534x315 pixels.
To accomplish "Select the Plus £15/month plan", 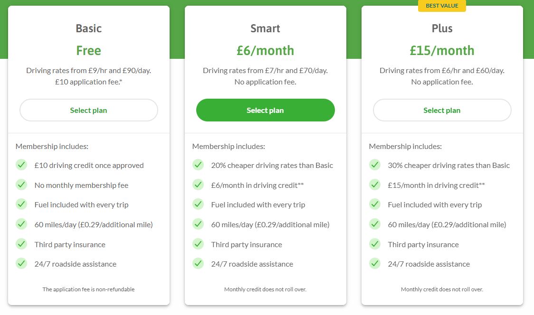I will pyautogui.click(x=442, y=110).
